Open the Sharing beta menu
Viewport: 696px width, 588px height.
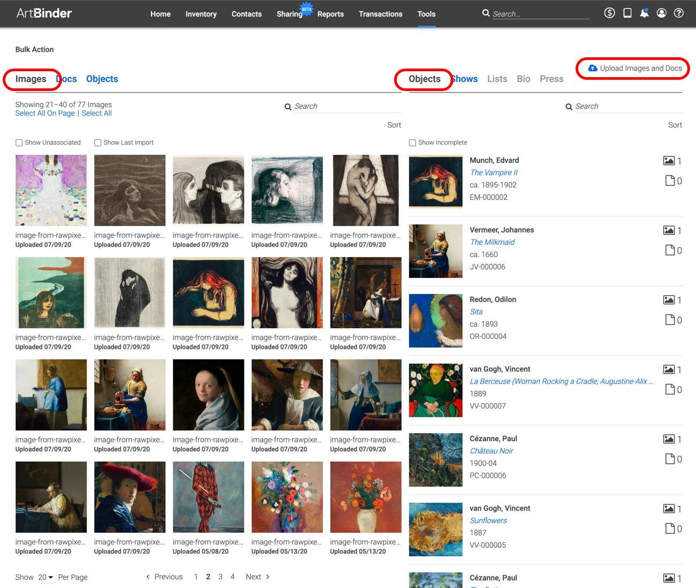[290, 14]
